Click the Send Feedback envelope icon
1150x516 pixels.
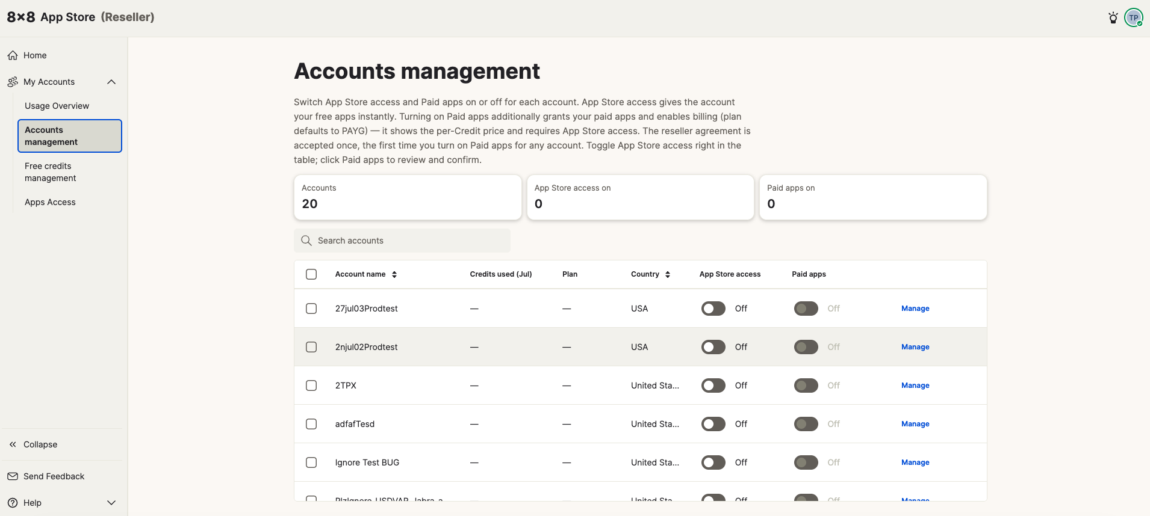(13, 476)
